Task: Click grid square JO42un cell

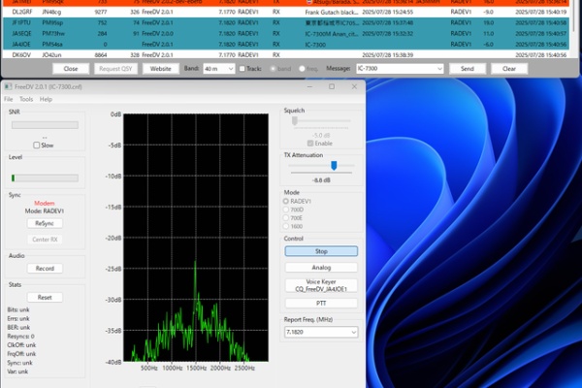Action: [x=51, y=55]
